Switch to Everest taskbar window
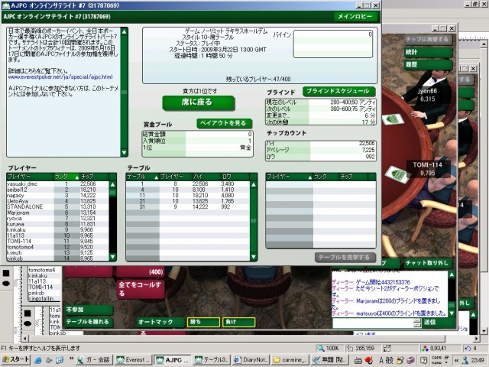 point(133,360)
